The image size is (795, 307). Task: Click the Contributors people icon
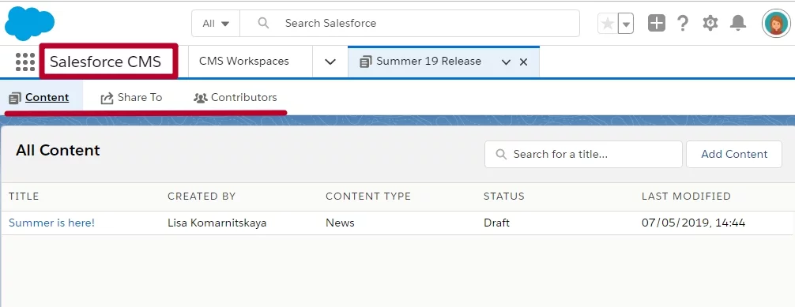coord(201,98)
